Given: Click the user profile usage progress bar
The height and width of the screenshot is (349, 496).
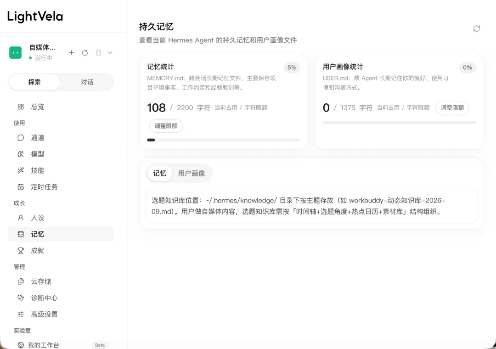Looking at the screenshot, I should (x=400, y=123).
